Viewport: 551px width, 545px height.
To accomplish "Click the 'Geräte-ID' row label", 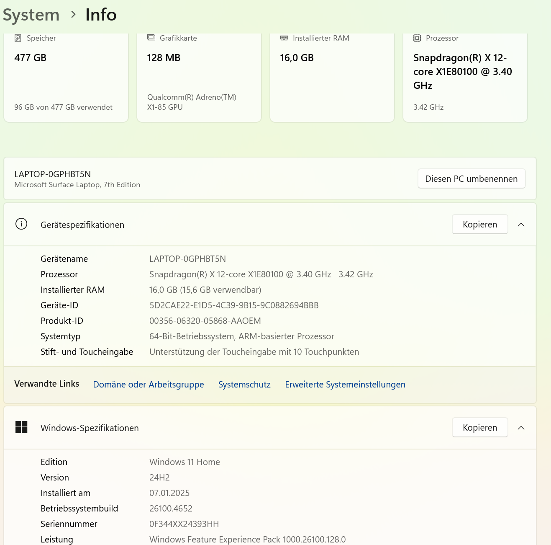I will (59, 305).
